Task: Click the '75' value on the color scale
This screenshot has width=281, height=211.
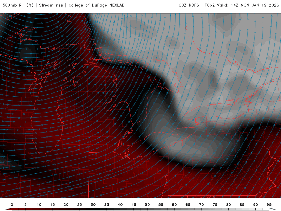Action: [215, 205]
